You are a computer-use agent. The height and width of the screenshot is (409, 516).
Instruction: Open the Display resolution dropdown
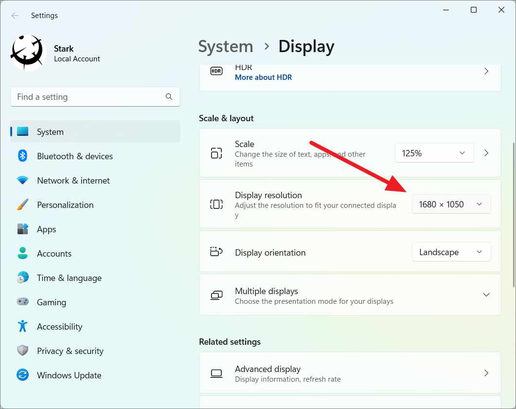(451, 204)
